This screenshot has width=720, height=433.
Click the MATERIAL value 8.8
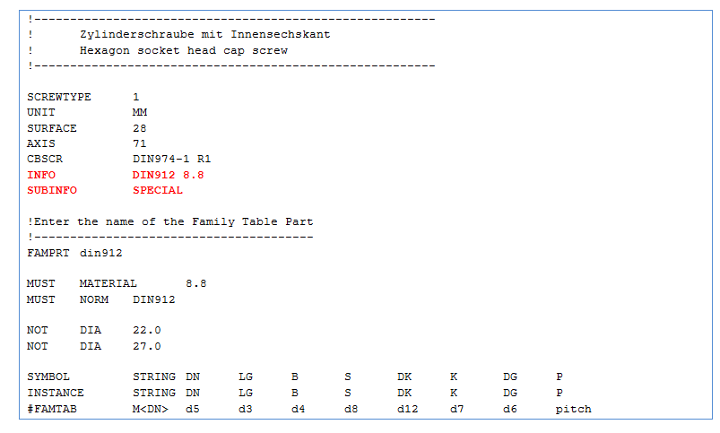tap(196, 284)
